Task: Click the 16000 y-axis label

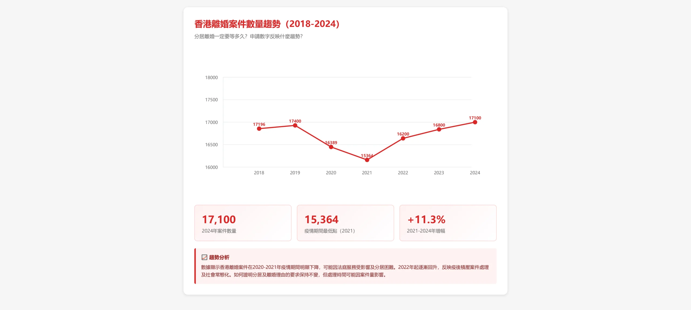Action: coord(211,167)
